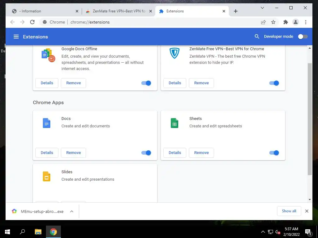Click the green Sheets app icon
The width and height of the screenshot is (318, 238).
pyautogui.click(x=175, y=123)
